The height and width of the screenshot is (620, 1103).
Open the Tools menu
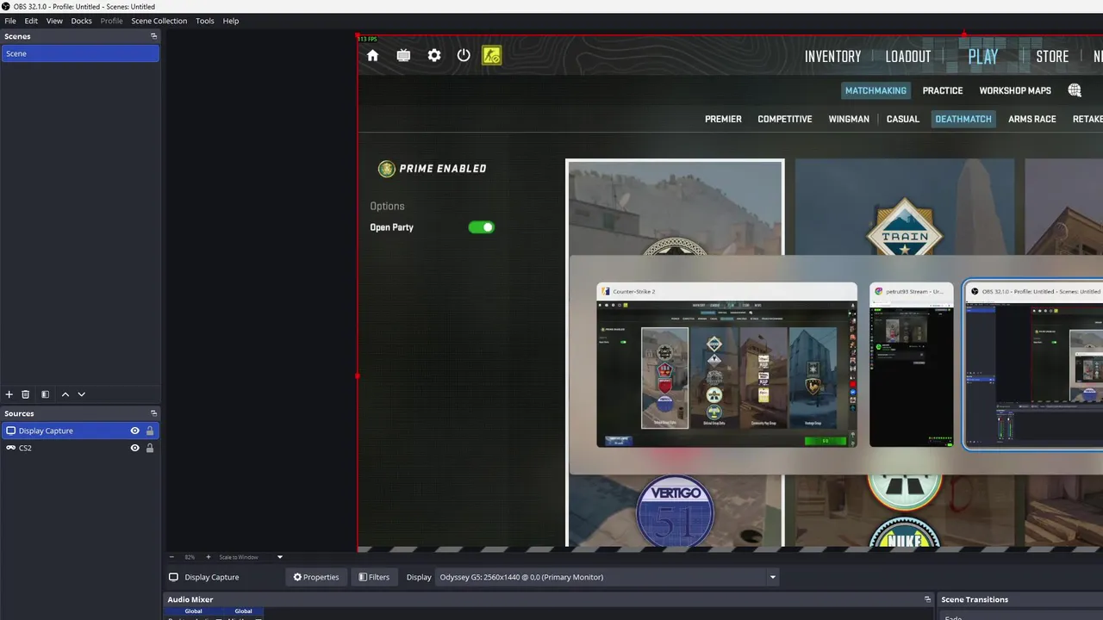pos(205,21)
